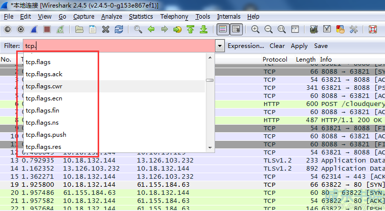This screenshot has height=211, width=385.
Task: Open the Help menu
Action: [x=253, y=17]
